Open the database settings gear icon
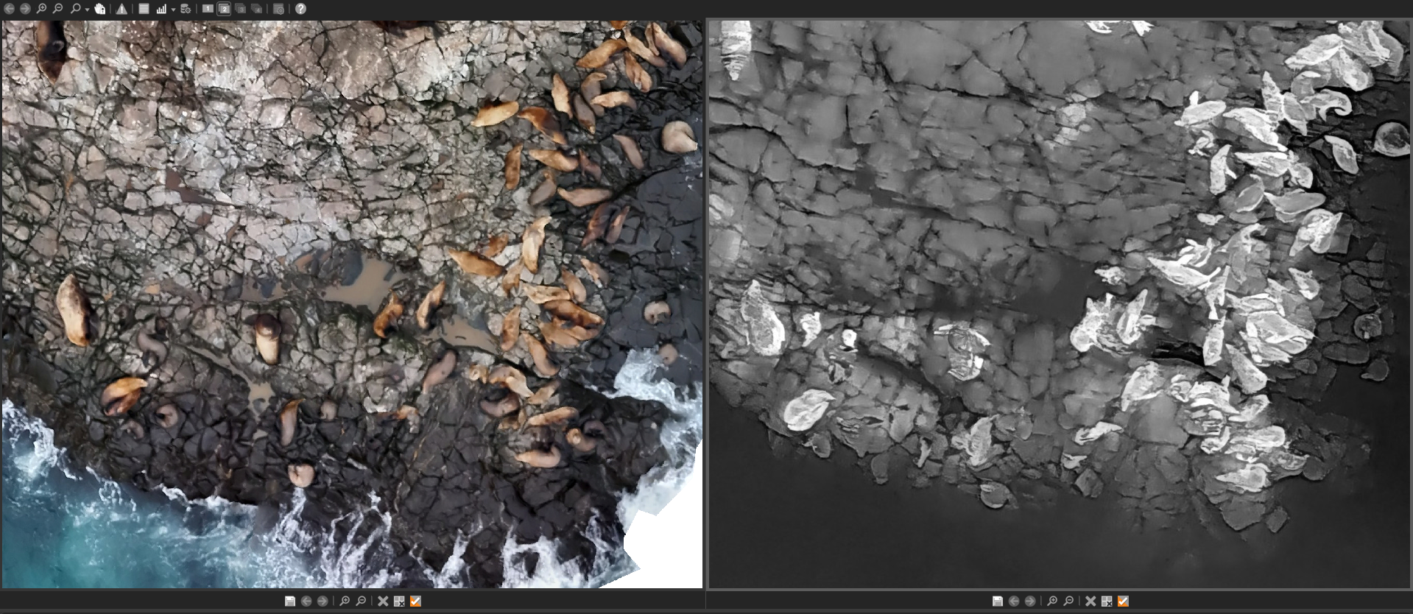Screen dimensions: 1413x614 186,9
